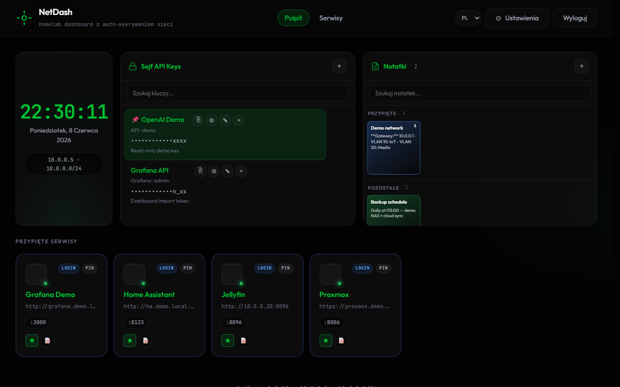Click the NetDash logo icon

tap(24, 18)
